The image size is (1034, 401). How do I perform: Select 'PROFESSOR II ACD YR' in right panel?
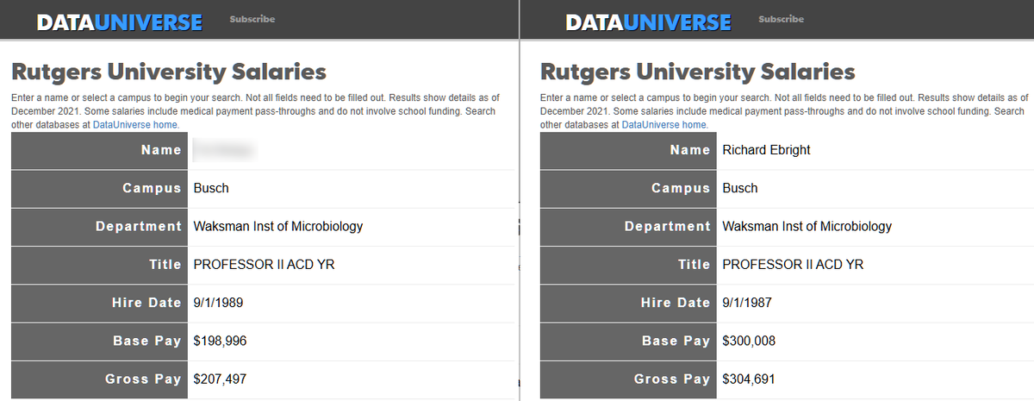tap(793, 265)
